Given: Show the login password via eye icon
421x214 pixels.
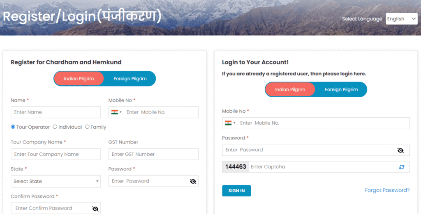Looking at the screenshot, I should pos(400,150).
